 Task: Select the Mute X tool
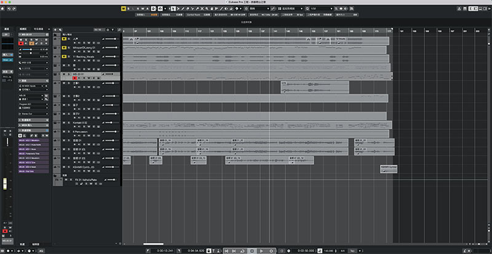tap(202, 9)
